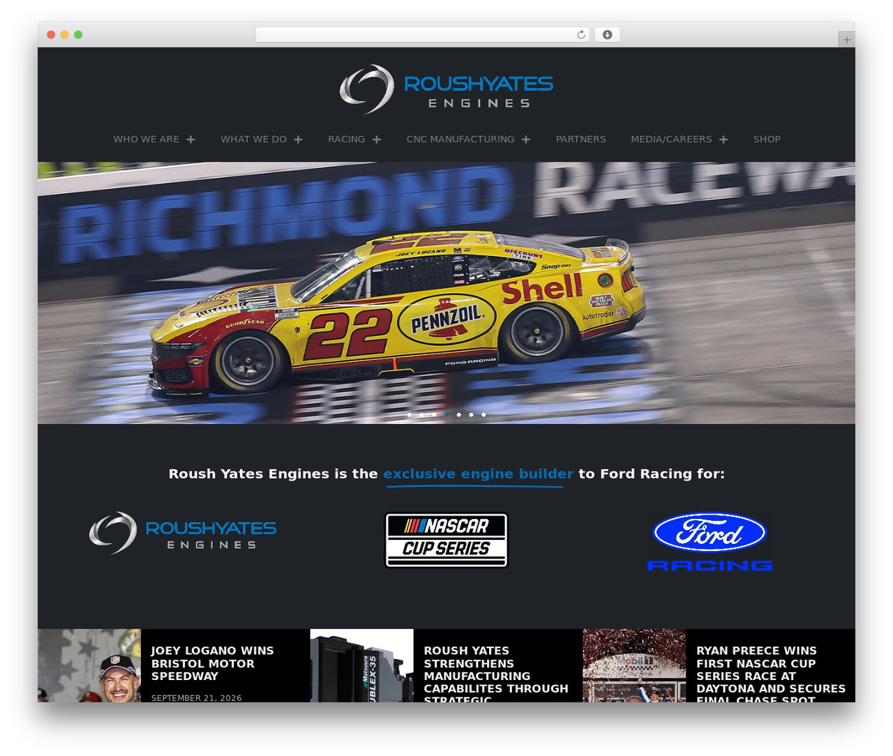Select the fifth slideshow dot
The width and height of the screenshot is (893, 756).
pyautogui.click(x=459, y=415)
